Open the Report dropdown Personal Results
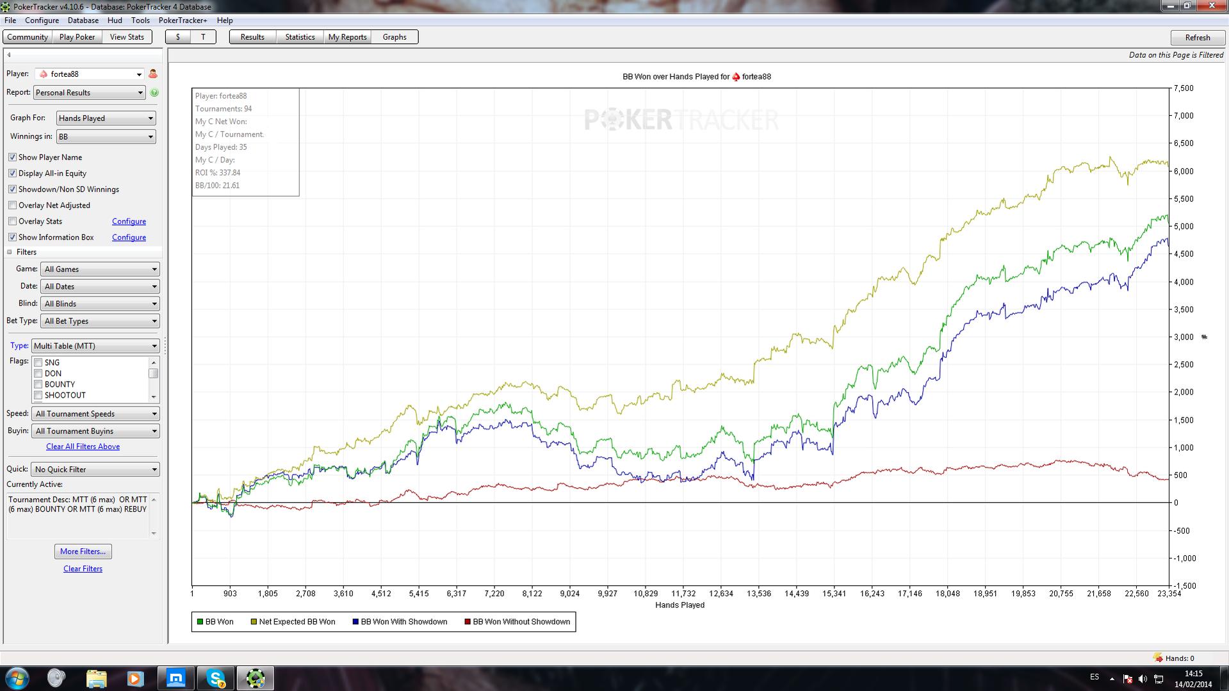This screenshot has width=1229, height=691. 89,92
